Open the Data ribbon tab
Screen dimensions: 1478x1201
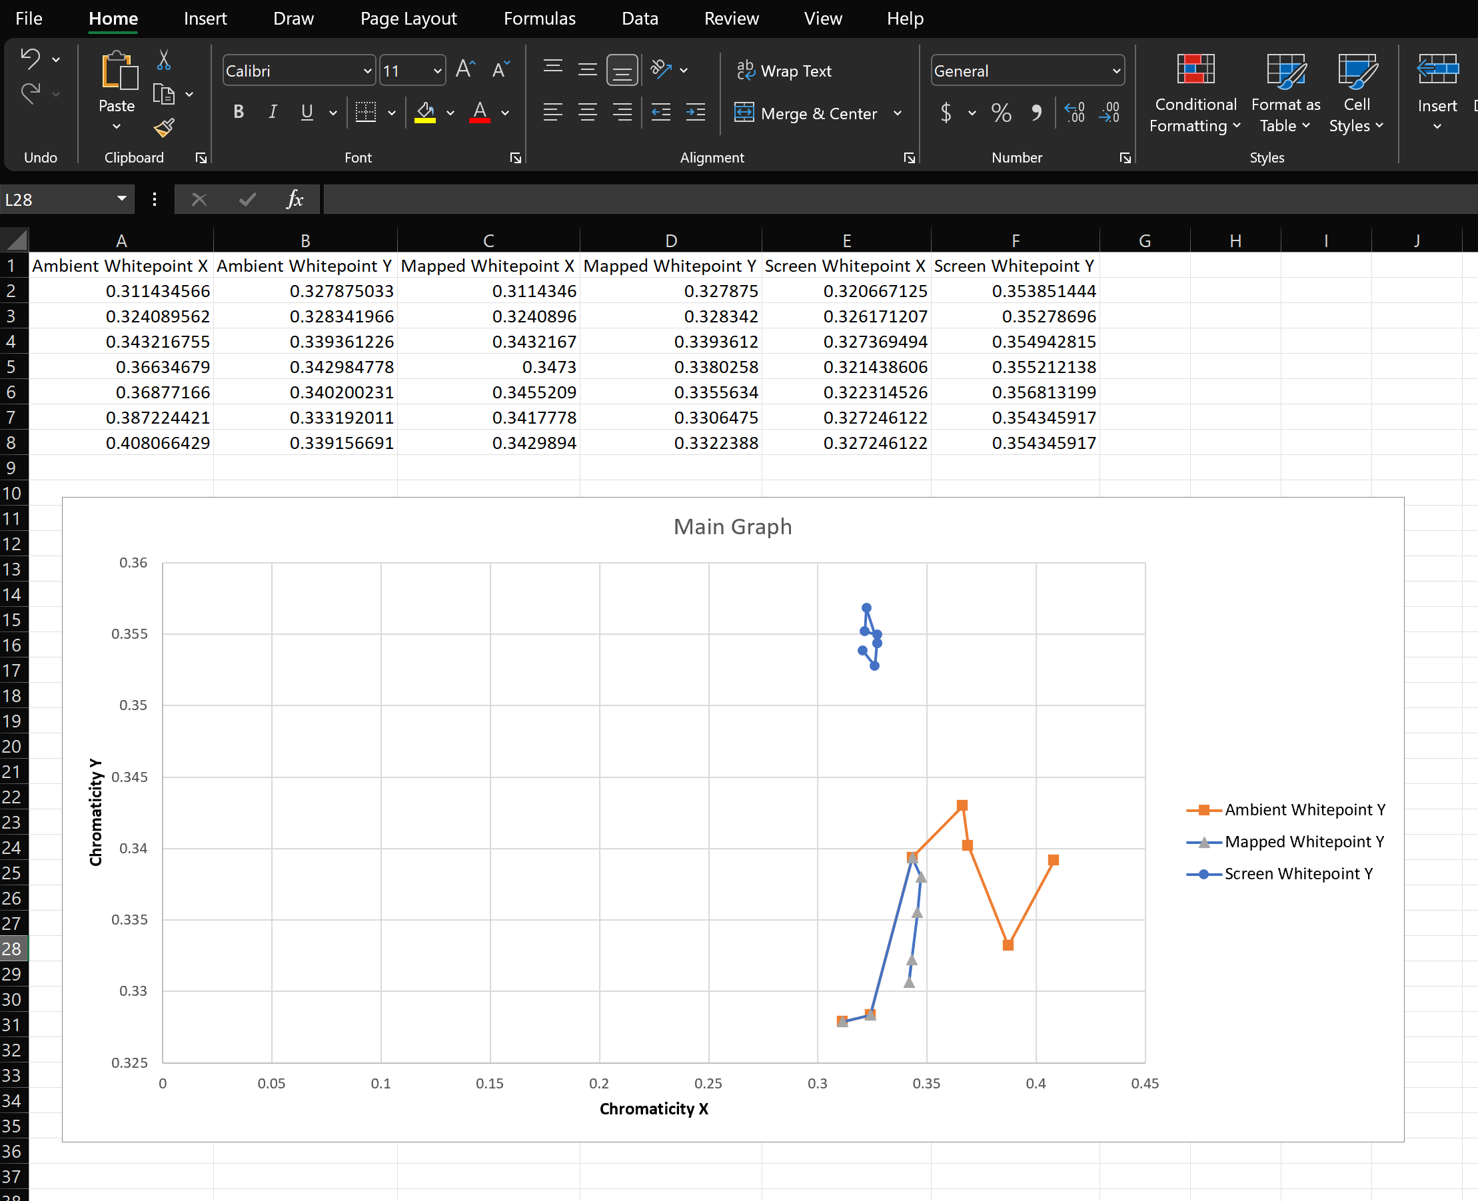point(639,19)
